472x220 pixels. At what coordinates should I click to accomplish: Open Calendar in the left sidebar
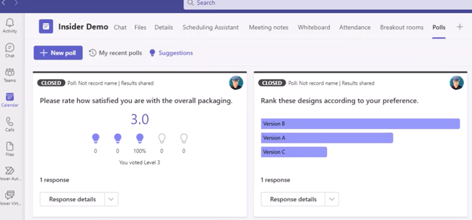pyautogui.click(x=9, y=100)
